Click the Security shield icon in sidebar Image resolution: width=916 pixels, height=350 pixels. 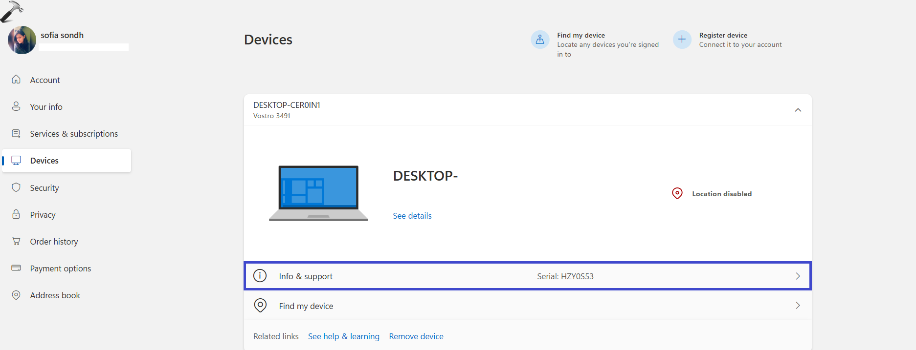(x=16, y=187)
